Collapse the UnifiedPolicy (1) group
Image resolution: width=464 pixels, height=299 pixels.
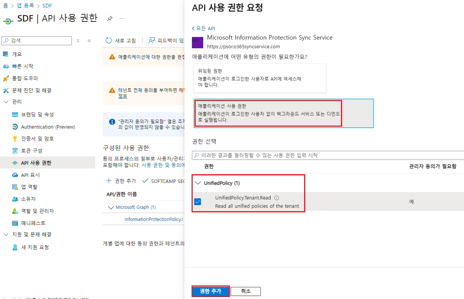pos(198,183)
